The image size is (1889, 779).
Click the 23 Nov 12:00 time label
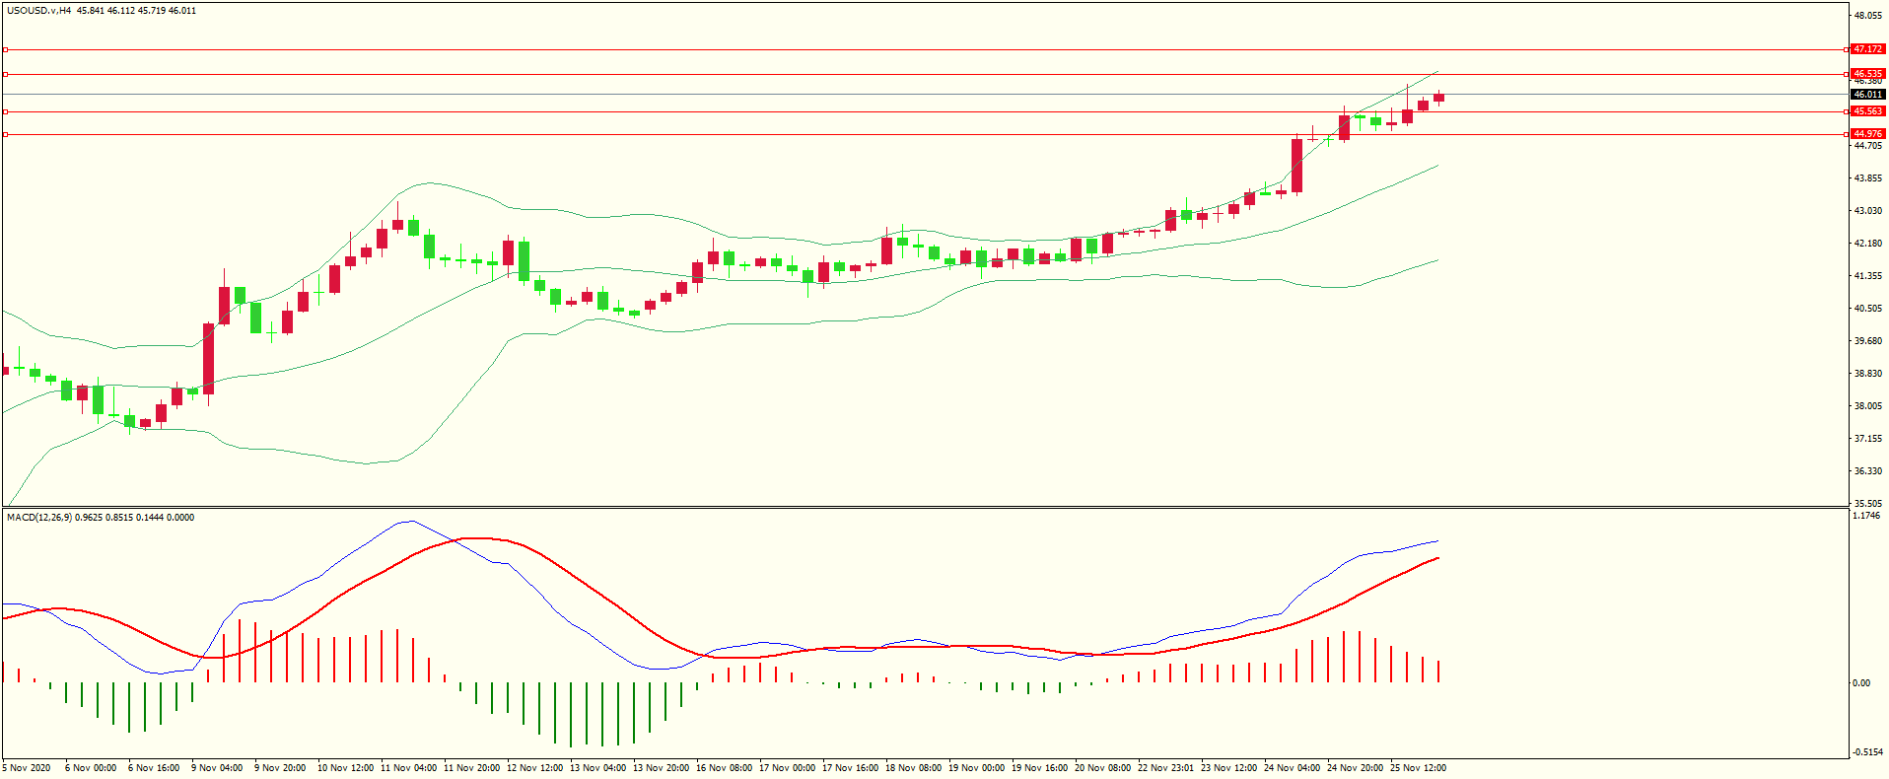tap(1228, 768)
